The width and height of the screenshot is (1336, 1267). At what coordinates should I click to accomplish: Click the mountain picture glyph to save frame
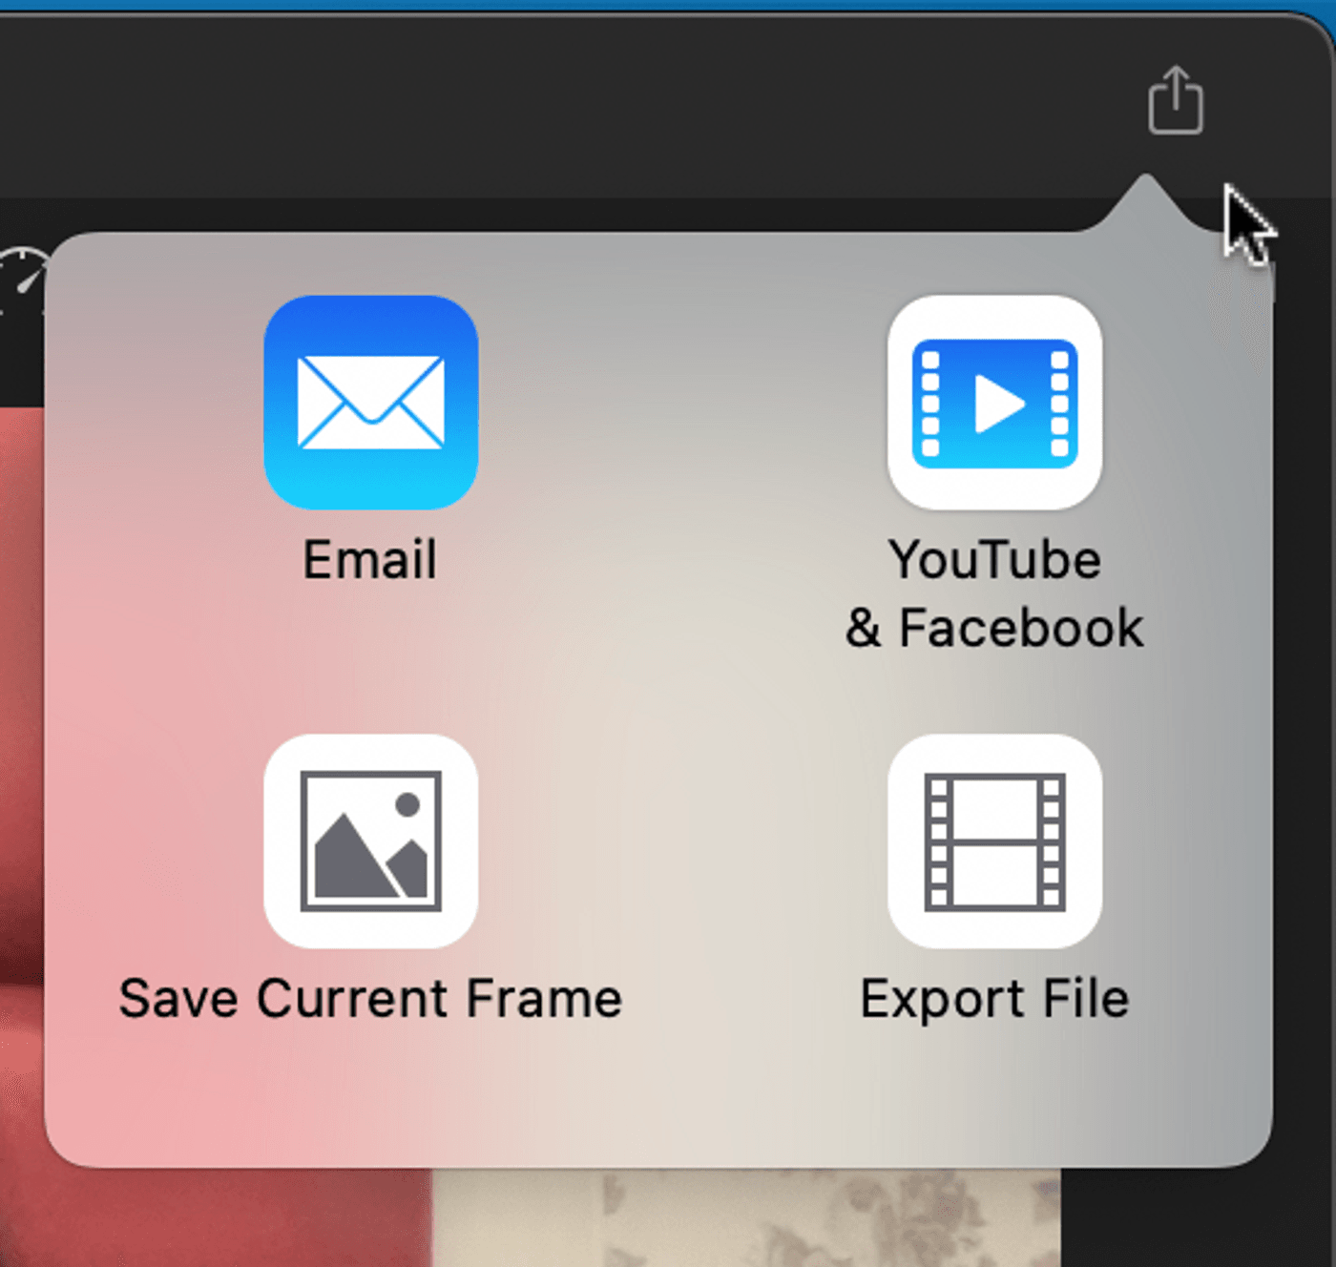[371, 841]
